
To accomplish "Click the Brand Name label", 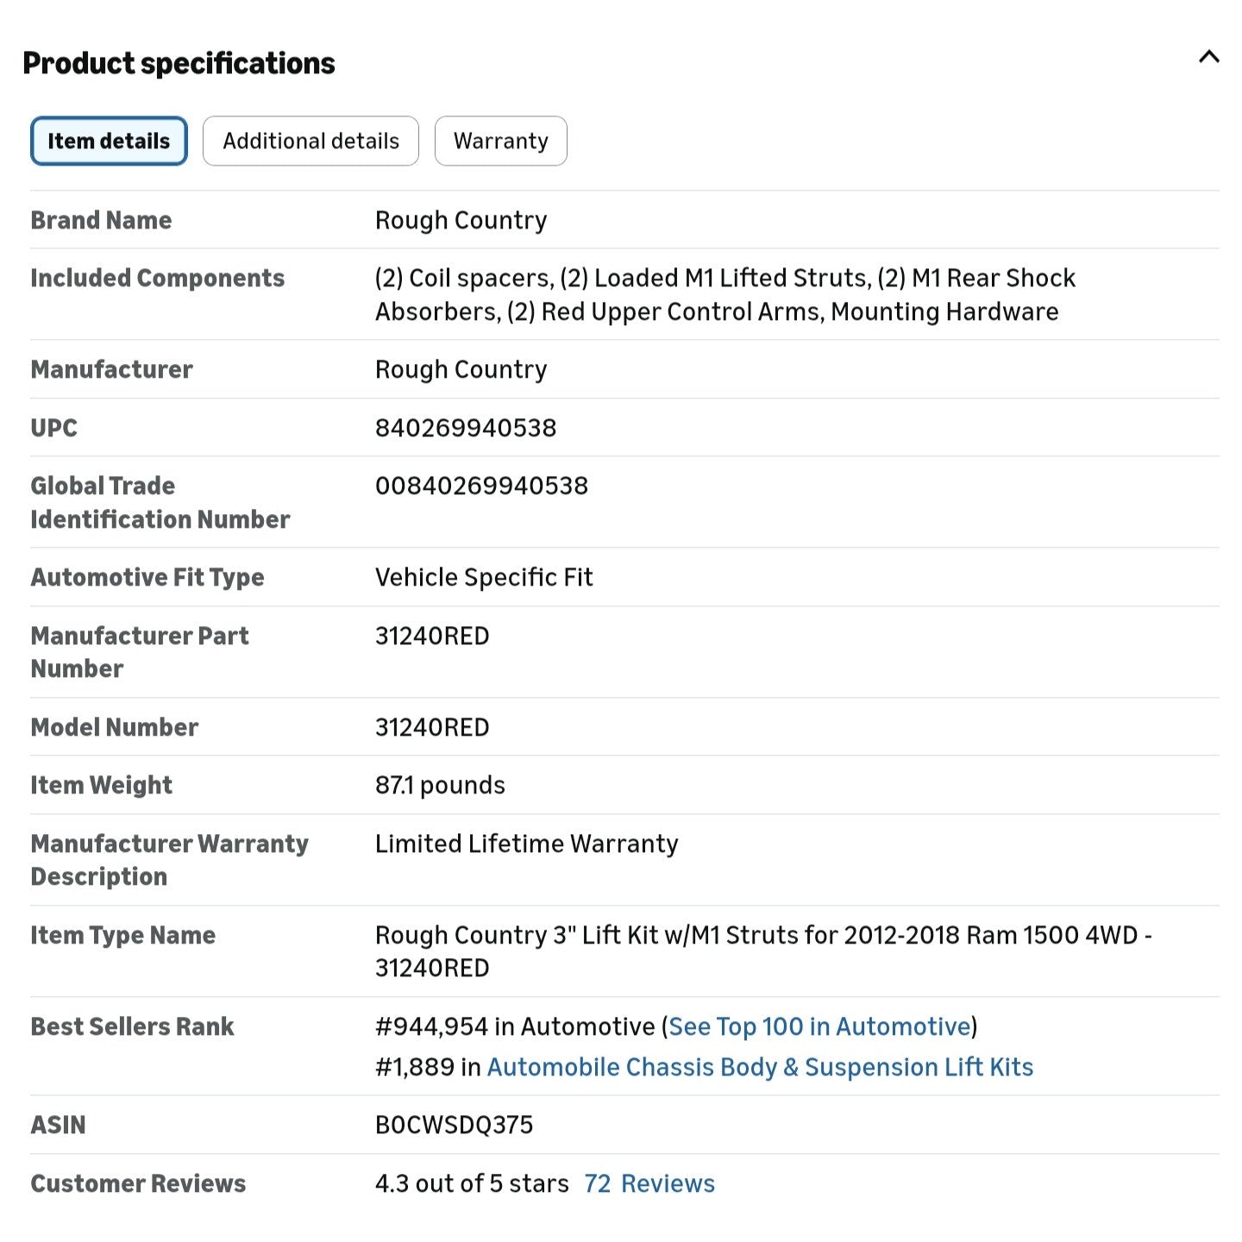I will 101,220.
